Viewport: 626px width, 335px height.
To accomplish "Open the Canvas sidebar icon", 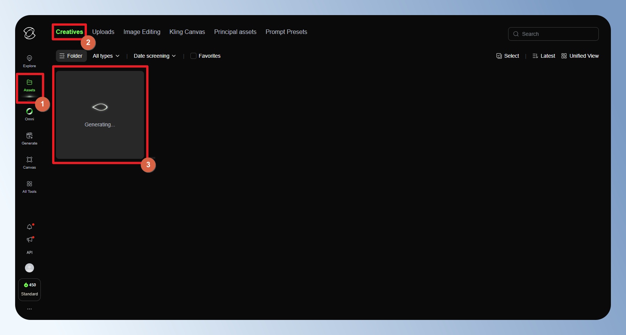I will (x=29, y=162).
